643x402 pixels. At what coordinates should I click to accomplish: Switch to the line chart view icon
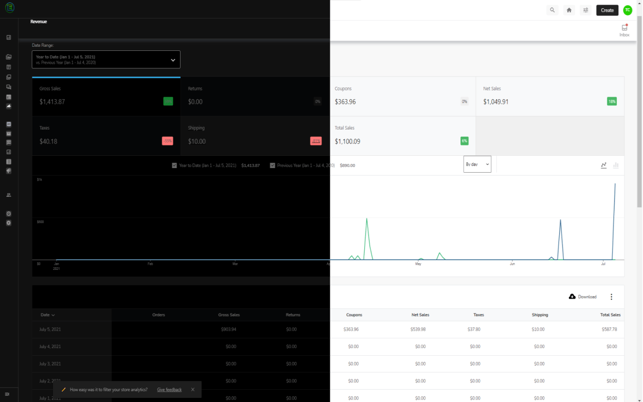point(604,166)
